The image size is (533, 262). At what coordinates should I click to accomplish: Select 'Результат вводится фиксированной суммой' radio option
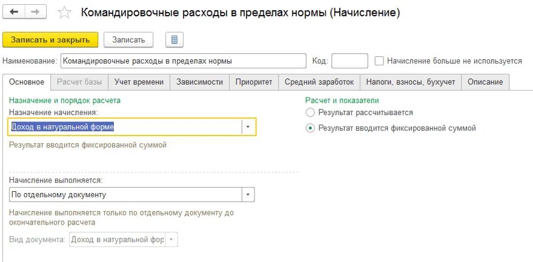pos(311,128)
